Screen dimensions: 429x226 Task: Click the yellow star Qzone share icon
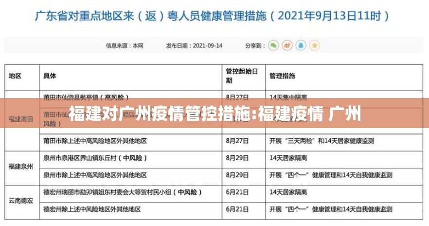coord(315,46)
